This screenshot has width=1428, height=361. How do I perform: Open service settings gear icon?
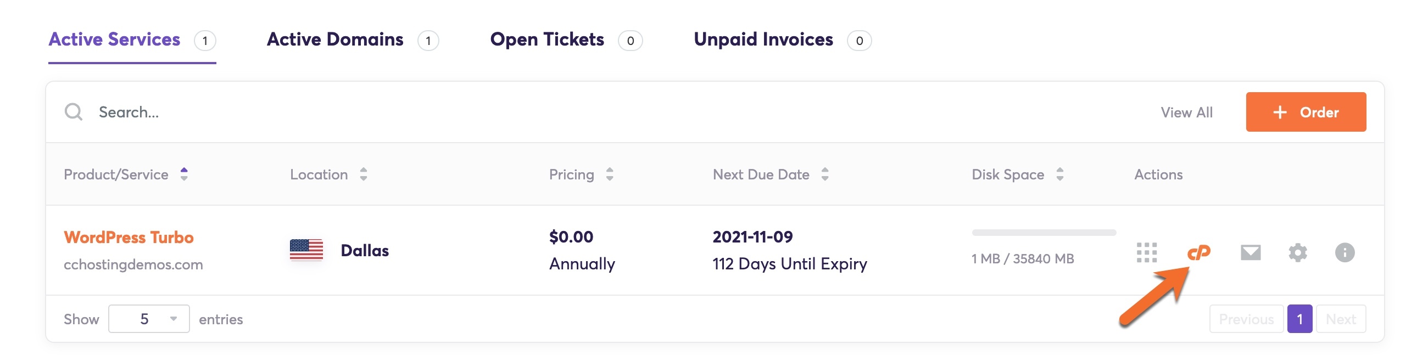1297,252
